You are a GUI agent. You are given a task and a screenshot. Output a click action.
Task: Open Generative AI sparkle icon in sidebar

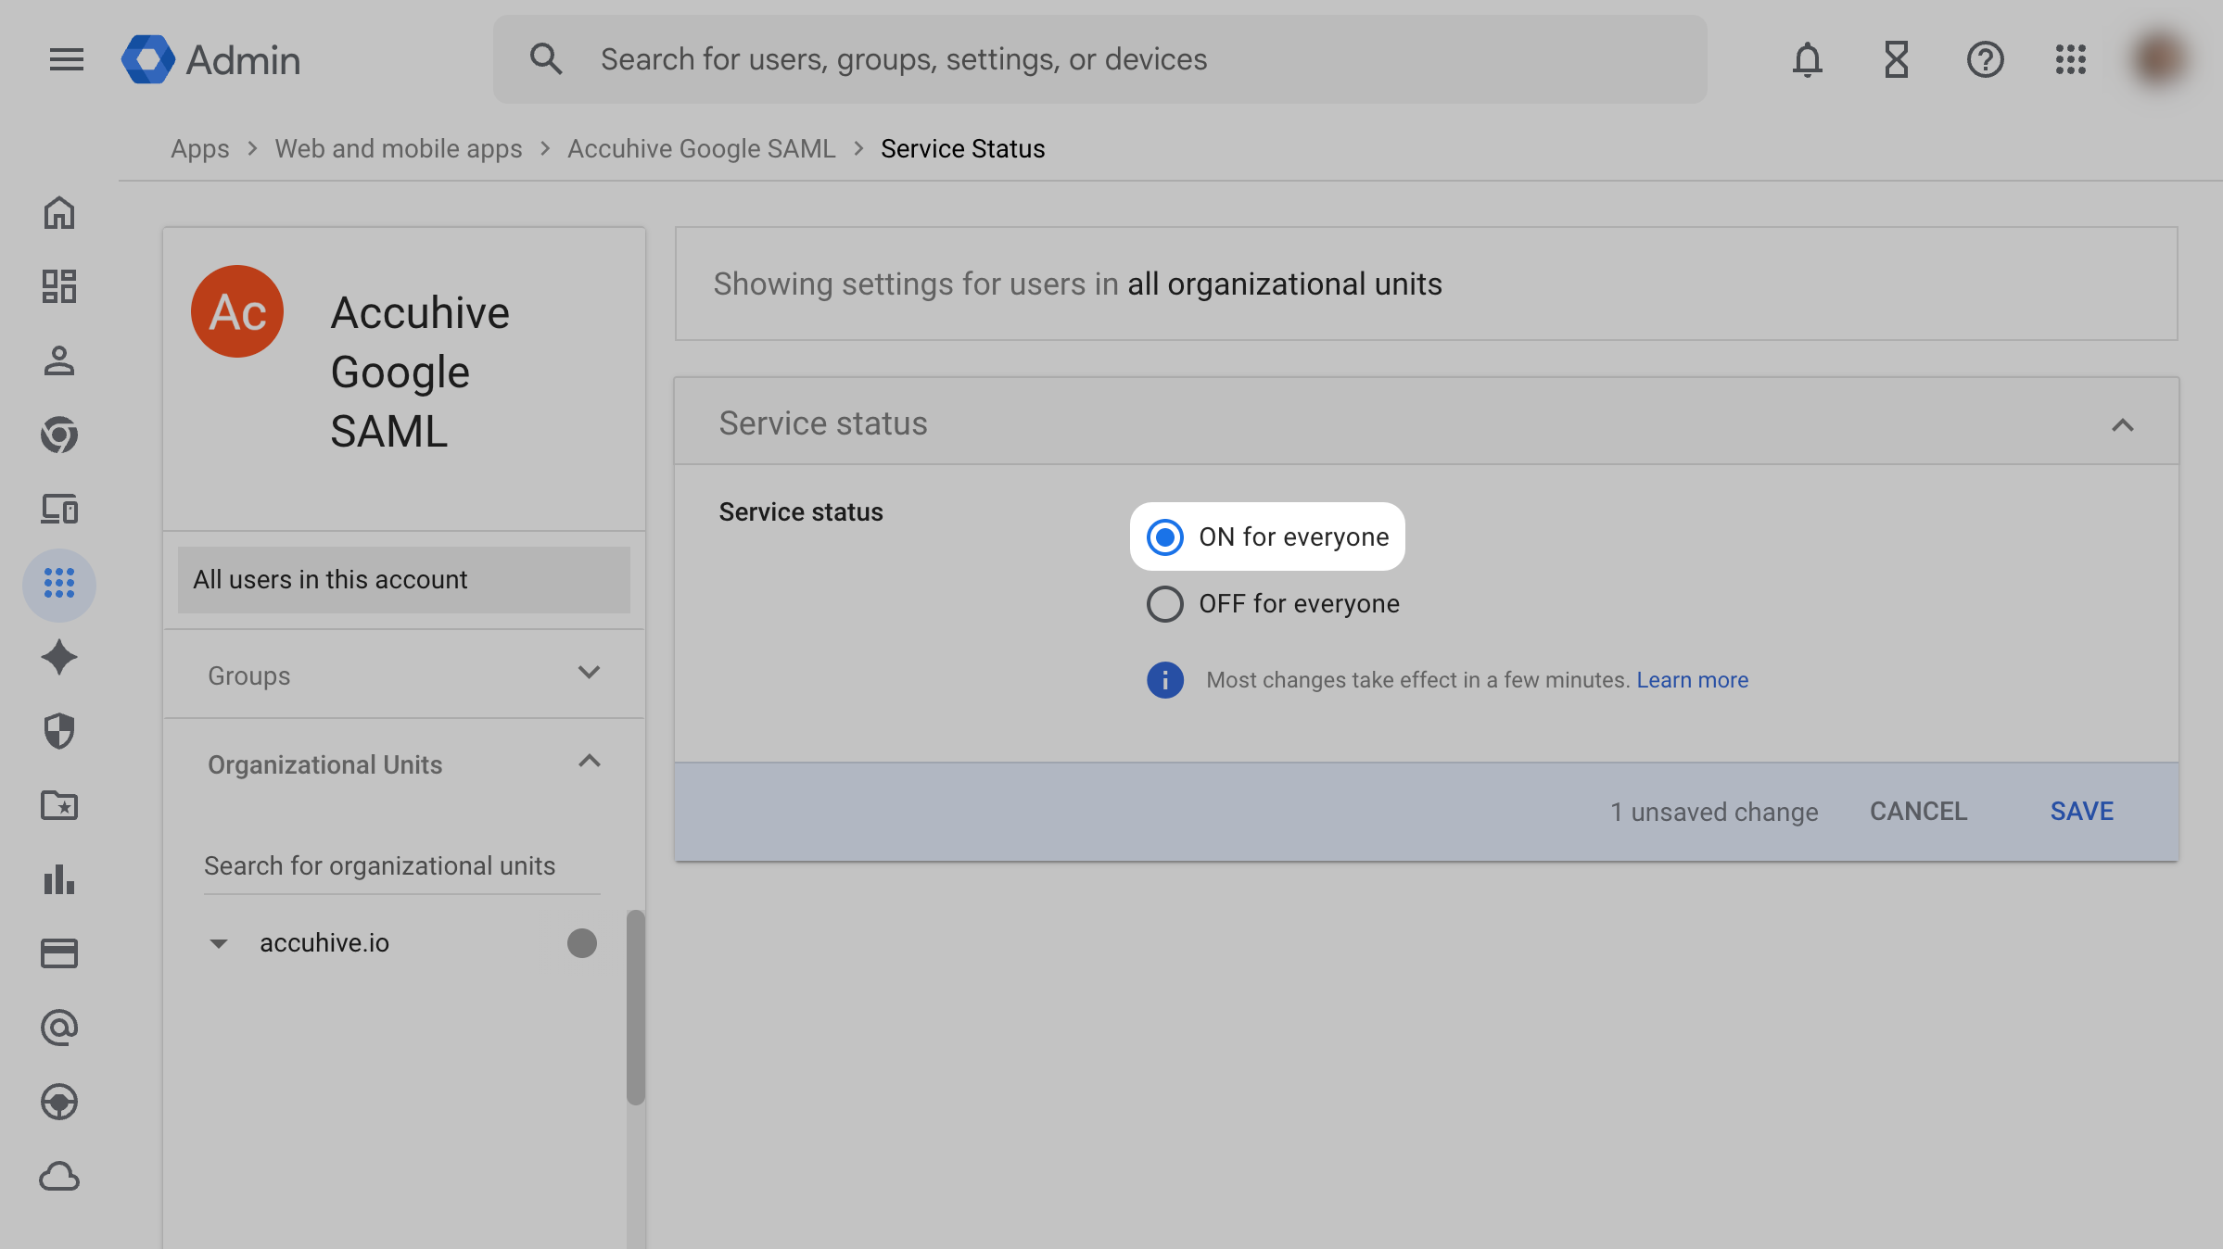(59, 657)
